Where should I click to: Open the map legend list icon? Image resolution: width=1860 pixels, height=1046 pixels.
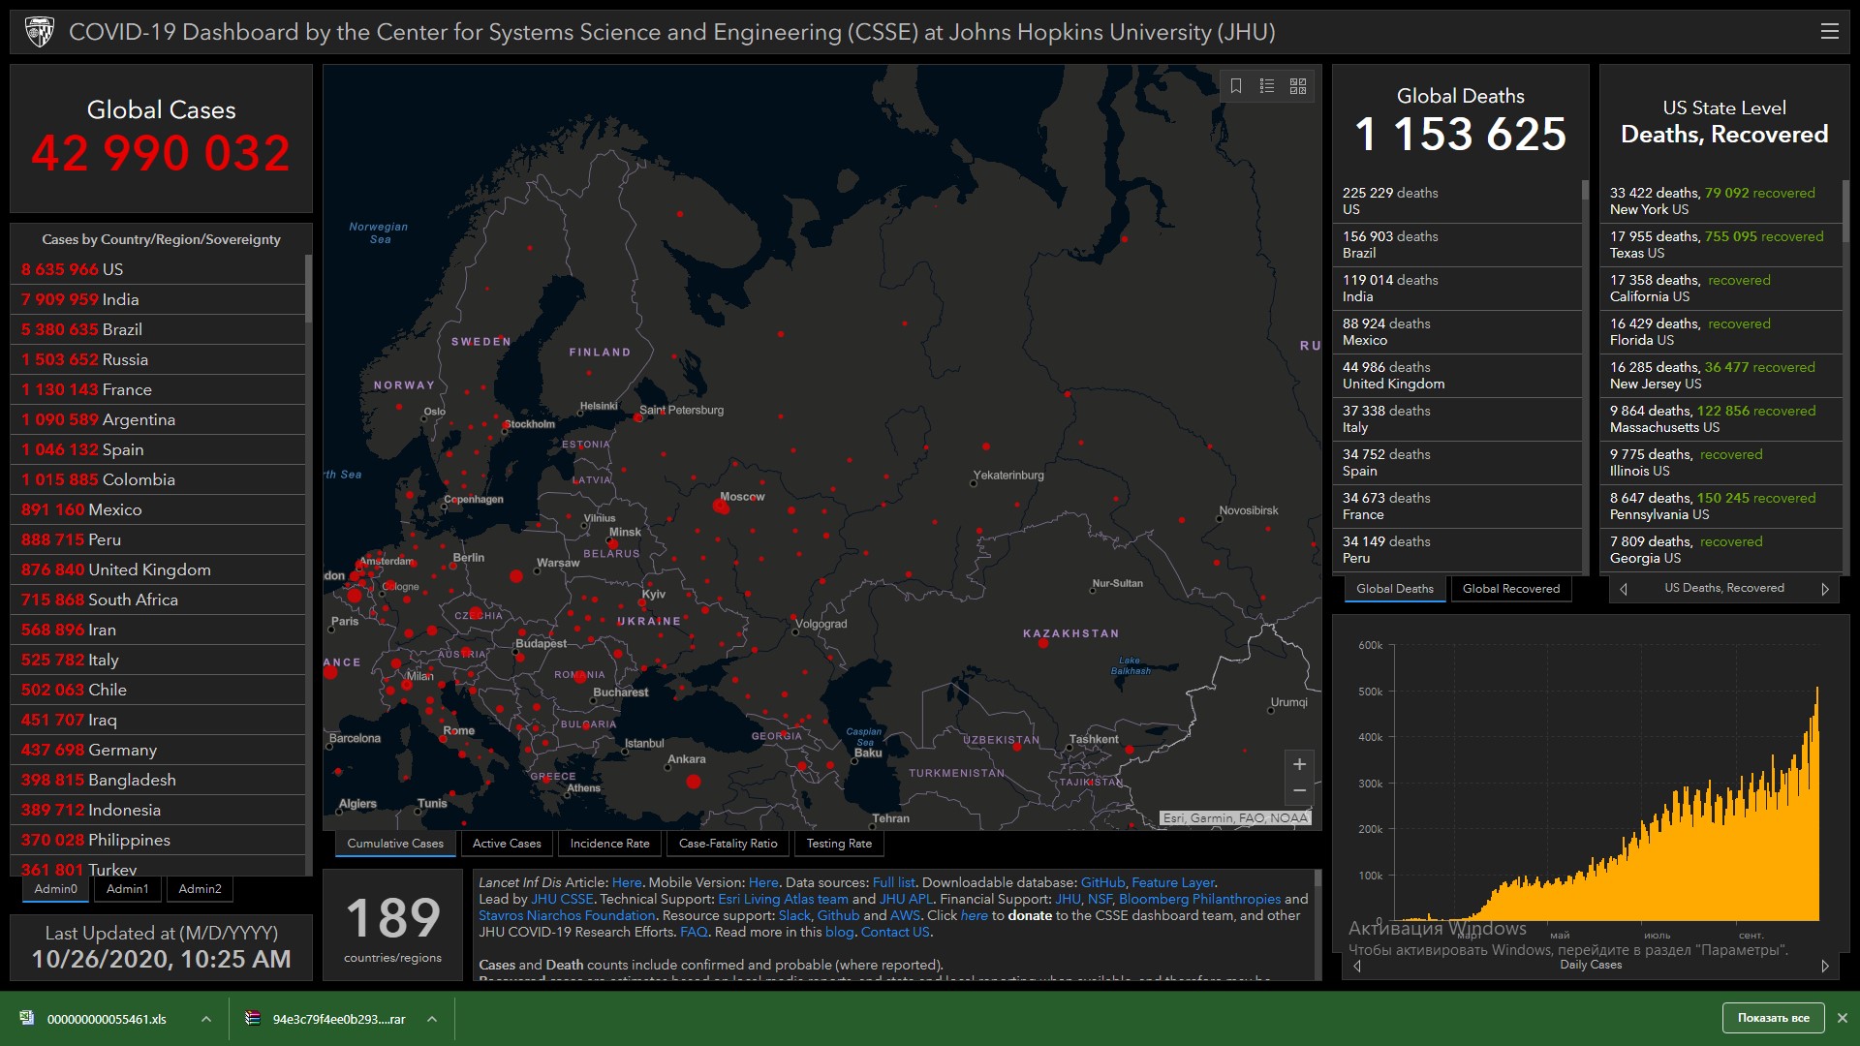1266,86
